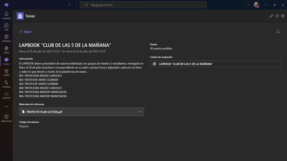
Task: Open Chat in the left sidebar
Action: (6, 26)
